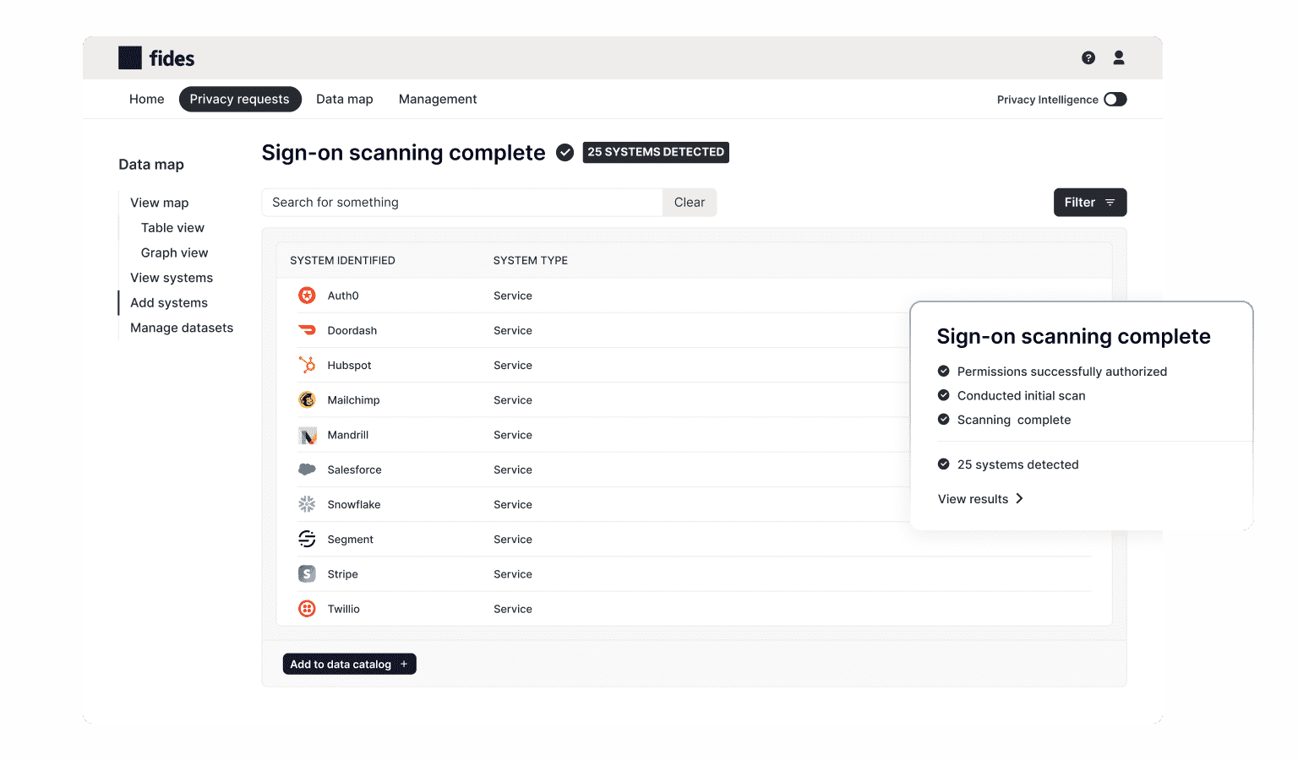Viewport: 1298px width, 760px height.
Task: Click the check icon beside Permissions successfully authorized
Action: (944, 371)
